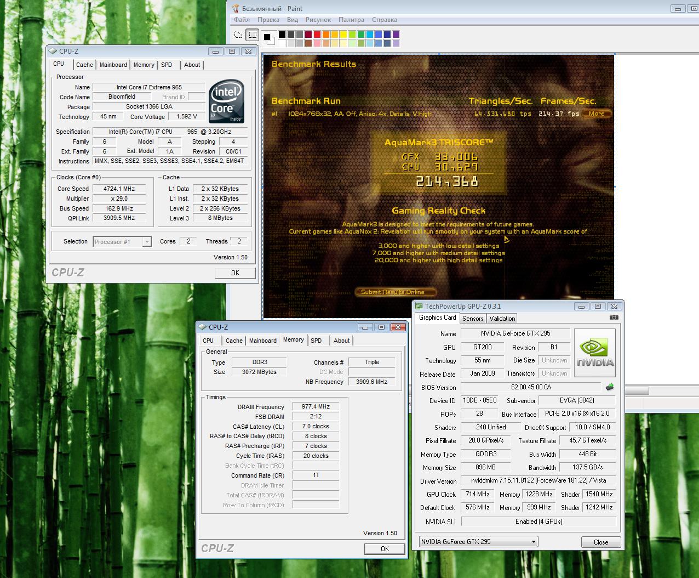699x578 pixels.
Task: Open the Правка menu in Paint
Action: coord(268,20)
